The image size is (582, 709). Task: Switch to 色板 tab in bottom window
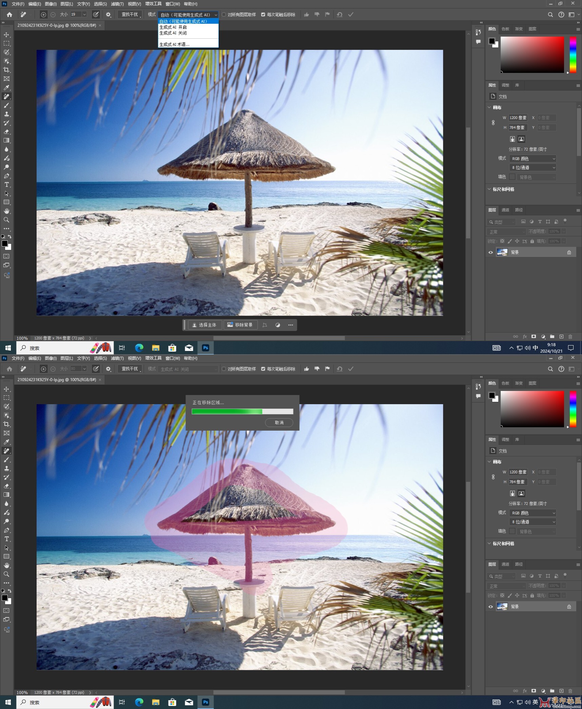(x=505, y=383)
